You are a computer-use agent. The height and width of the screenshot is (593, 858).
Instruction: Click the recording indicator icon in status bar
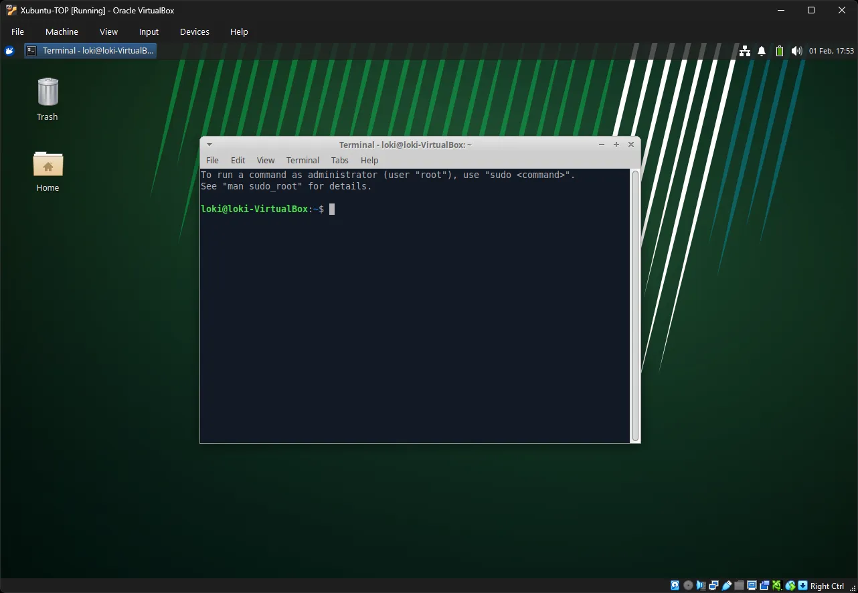[764, 585]
